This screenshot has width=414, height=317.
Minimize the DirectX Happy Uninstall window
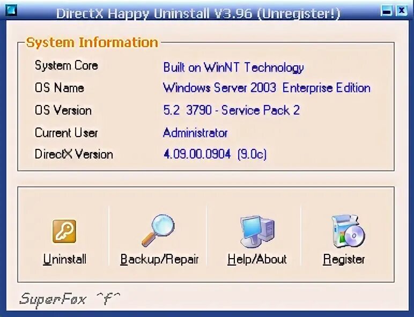[x=387, y=11]
